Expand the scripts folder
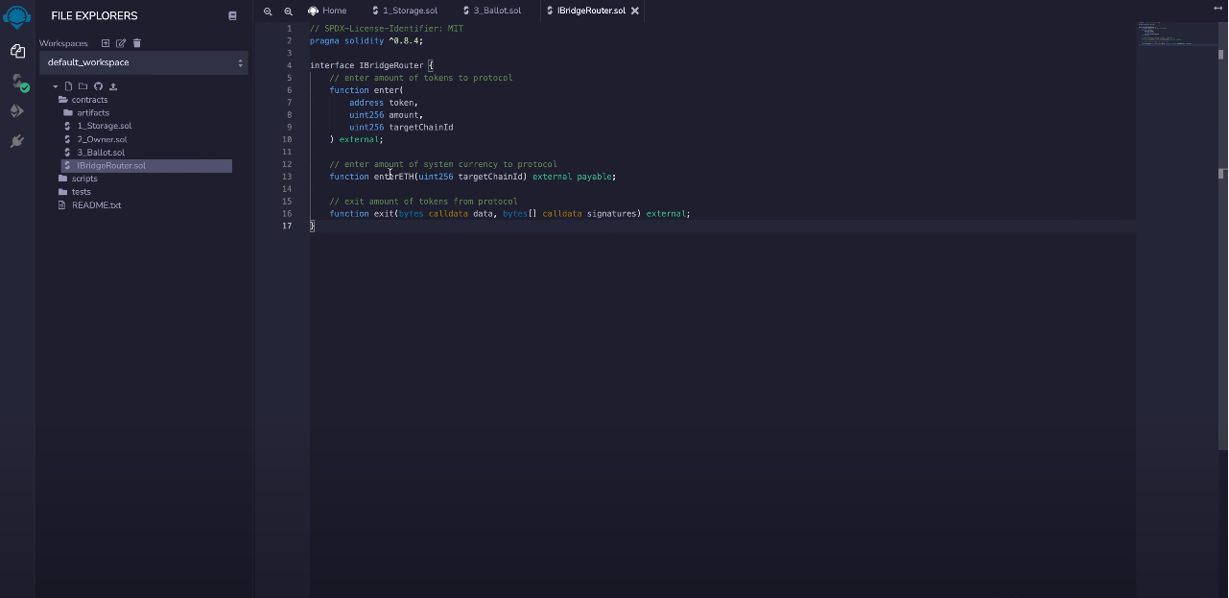Screen dimensions: 1229x598 [x=83, y=179]
